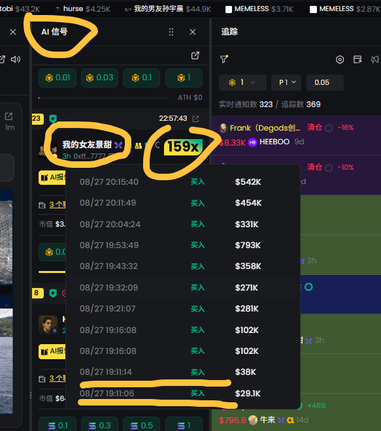Select the 08/27 19:11:06 row

183,393
